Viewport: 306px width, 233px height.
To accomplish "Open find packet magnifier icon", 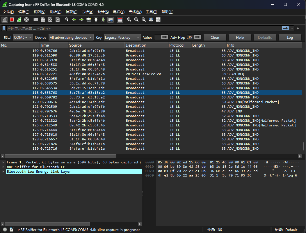I will pyautogui.click(x=67, y=20).
